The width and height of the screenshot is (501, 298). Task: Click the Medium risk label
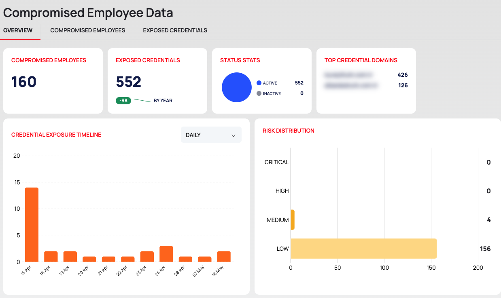(278, 220)
